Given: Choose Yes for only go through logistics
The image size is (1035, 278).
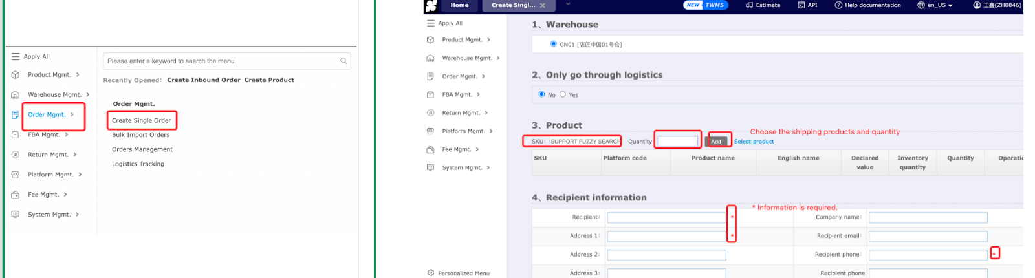Looking at the screenshot, I should pyautogui.click(x=563, y=94).
